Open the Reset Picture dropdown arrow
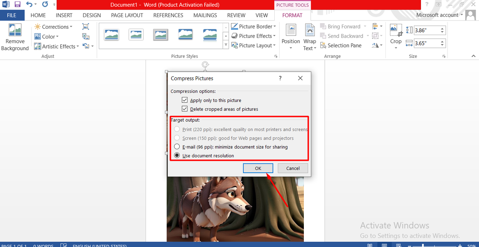Image resolution: width=479 pixels, height=247 pixels. click(92, 46)
